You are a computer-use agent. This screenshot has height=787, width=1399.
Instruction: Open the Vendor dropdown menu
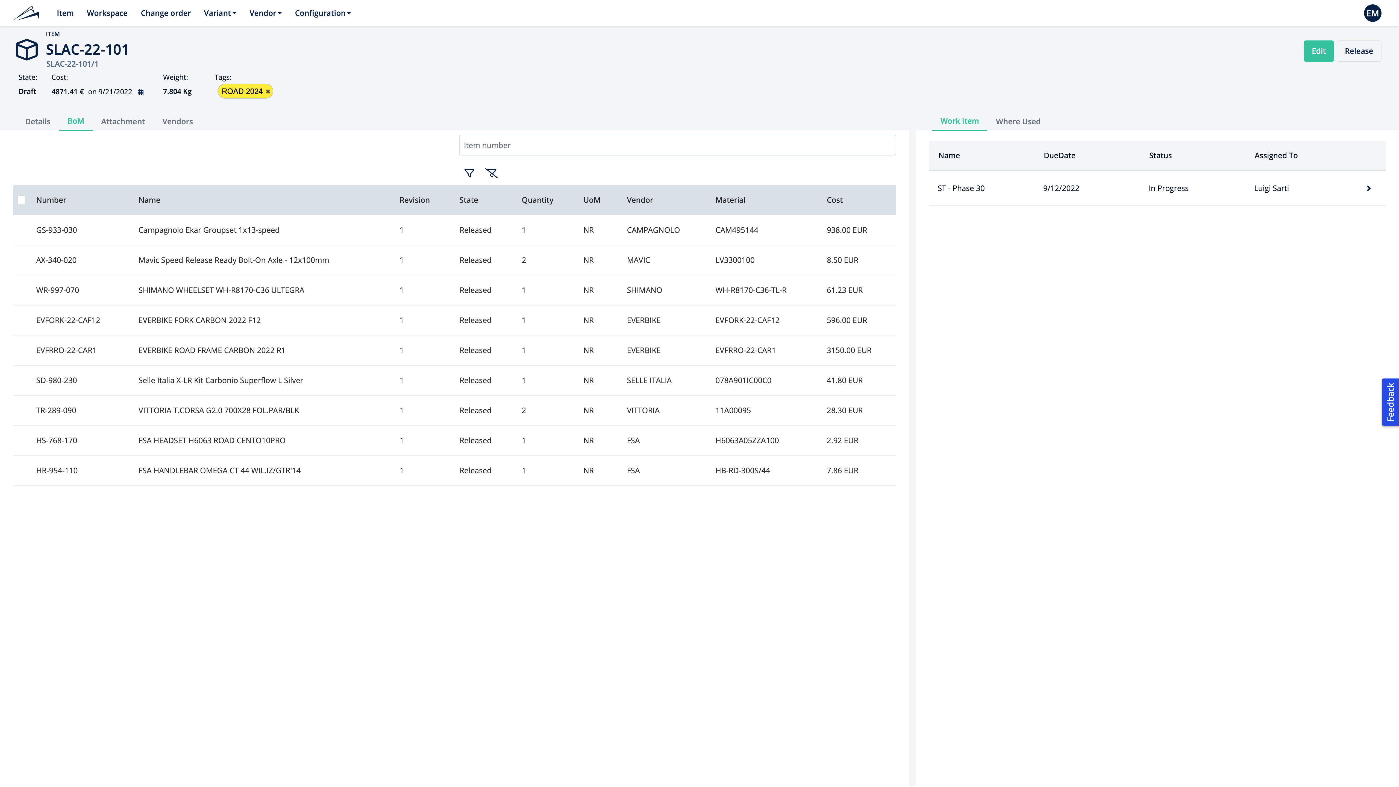265,13
